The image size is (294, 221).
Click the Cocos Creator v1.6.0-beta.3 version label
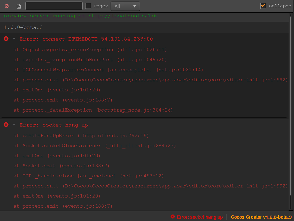tap(261, 217)
